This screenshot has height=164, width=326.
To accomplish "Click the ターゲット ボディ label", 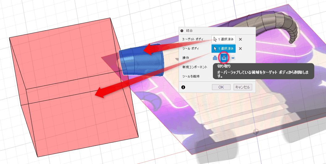I will 193,39.
